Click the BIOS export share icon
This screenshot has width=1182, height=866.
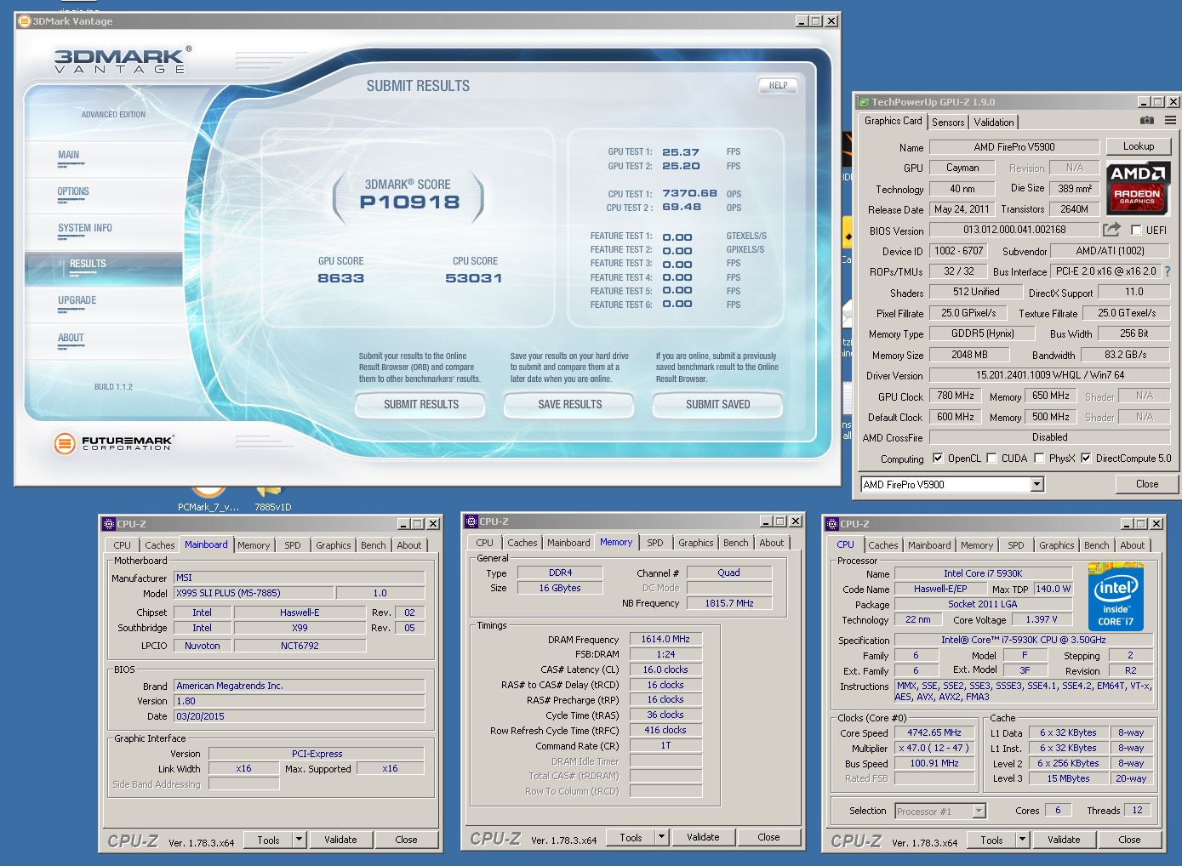coord(1111,230)
